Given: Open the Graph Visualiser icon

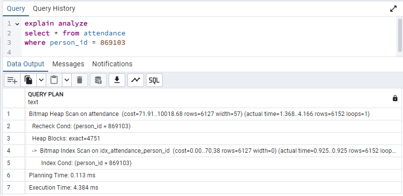Looking at the screenshot, I should point(136,80).
